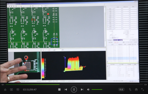Open a file with the eject icon

coord(5,90)
